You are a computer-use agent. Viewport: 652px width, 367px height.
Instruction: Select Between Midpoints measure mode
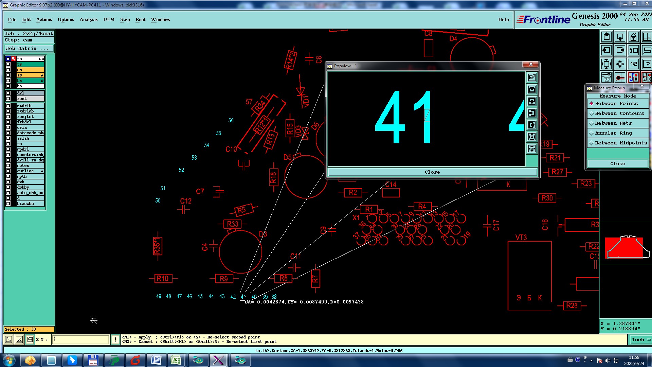(617, 143)
